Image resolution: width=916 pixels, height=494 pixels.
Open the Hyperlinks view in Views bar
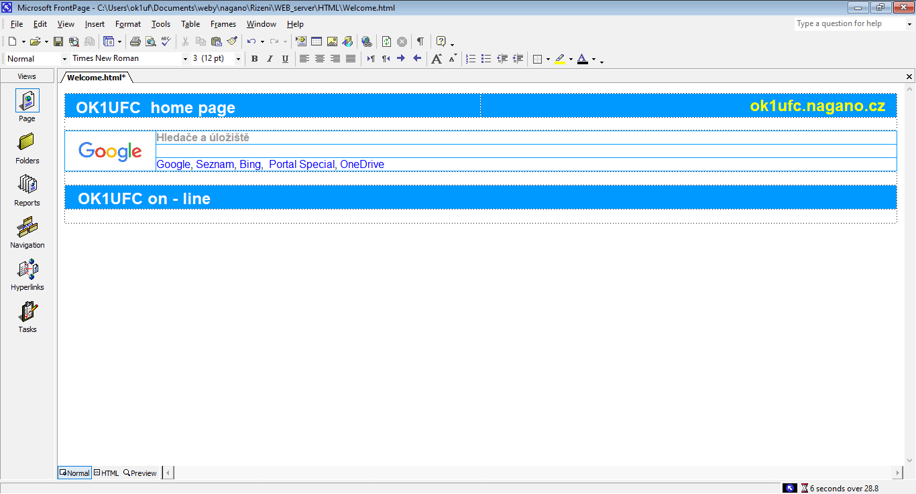coord(27,276)
